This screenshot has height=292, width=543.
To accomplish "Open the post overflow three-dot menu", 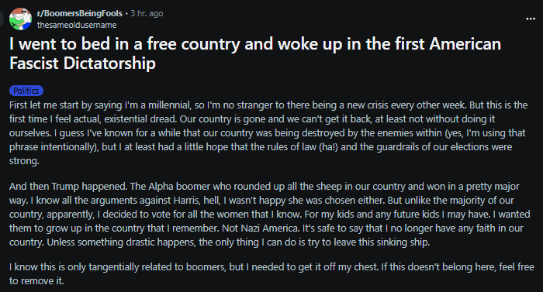I will pos(531,19).
